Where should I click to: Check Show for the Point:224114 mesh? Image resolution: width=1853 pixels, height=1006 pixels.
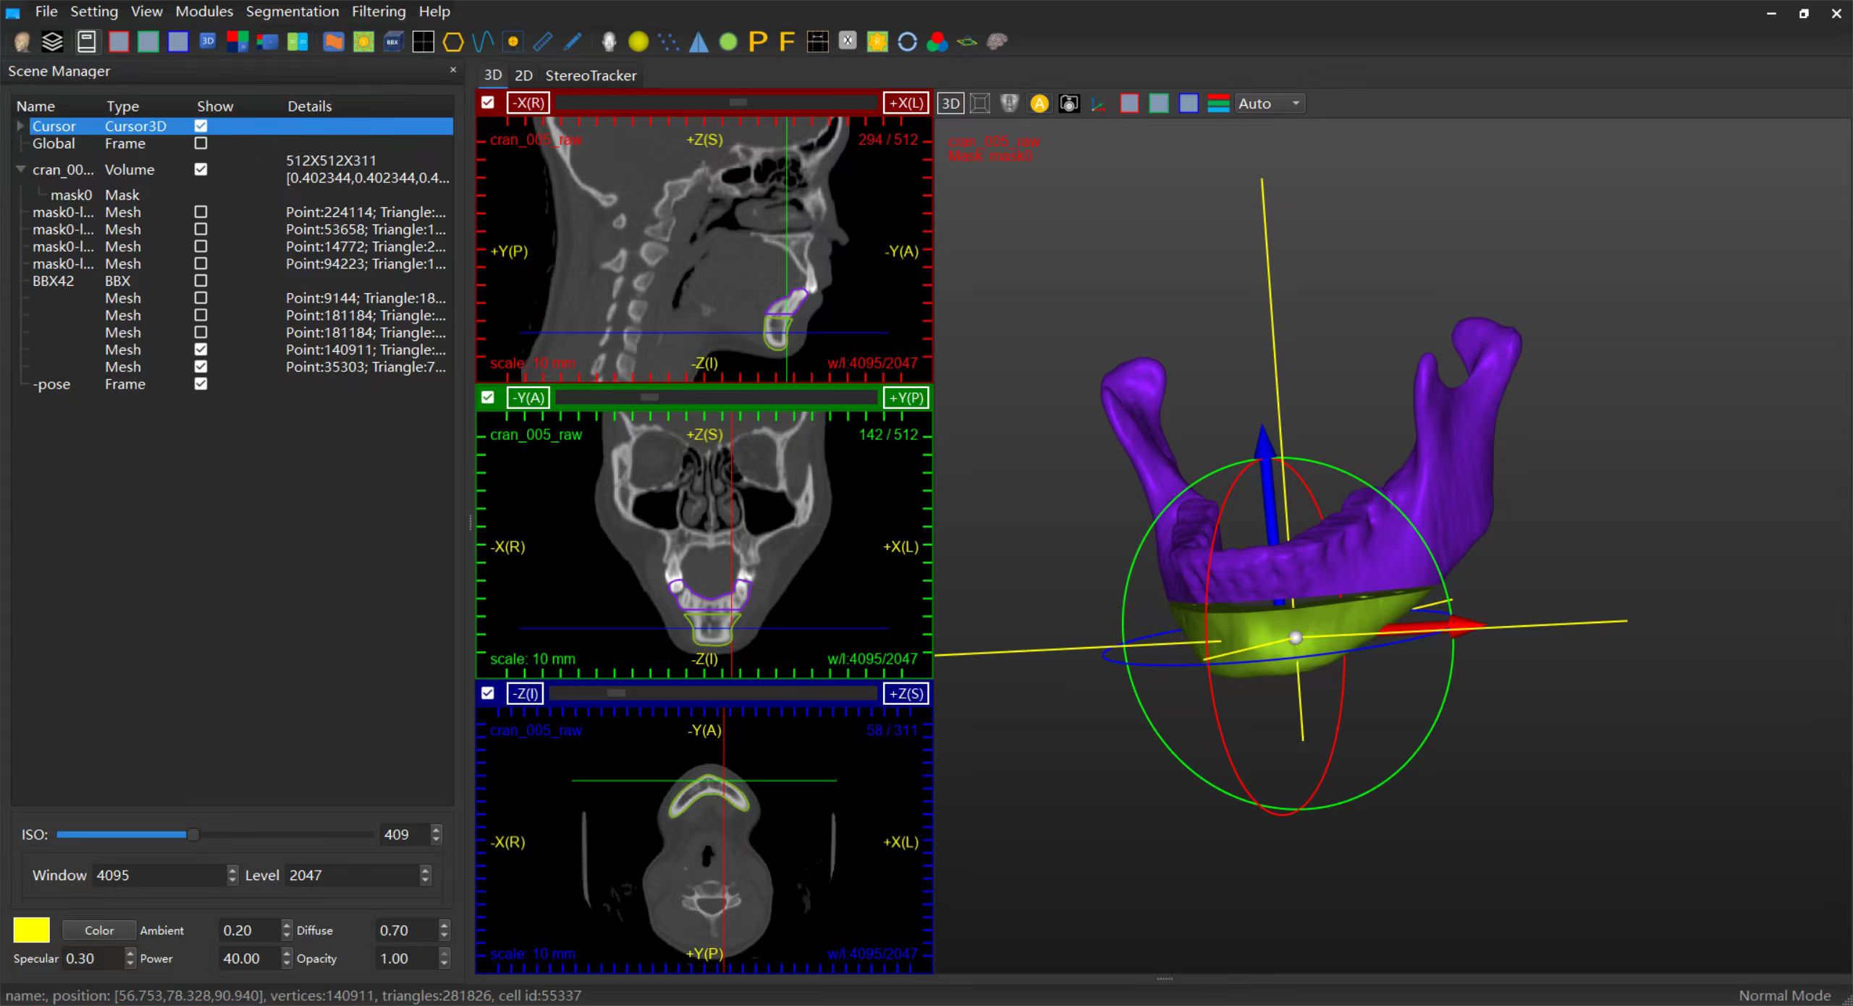click(201, 212)
